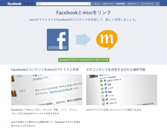
Task: Open messages icon in header
Action: pyautogui.click(x=28, y=4)
